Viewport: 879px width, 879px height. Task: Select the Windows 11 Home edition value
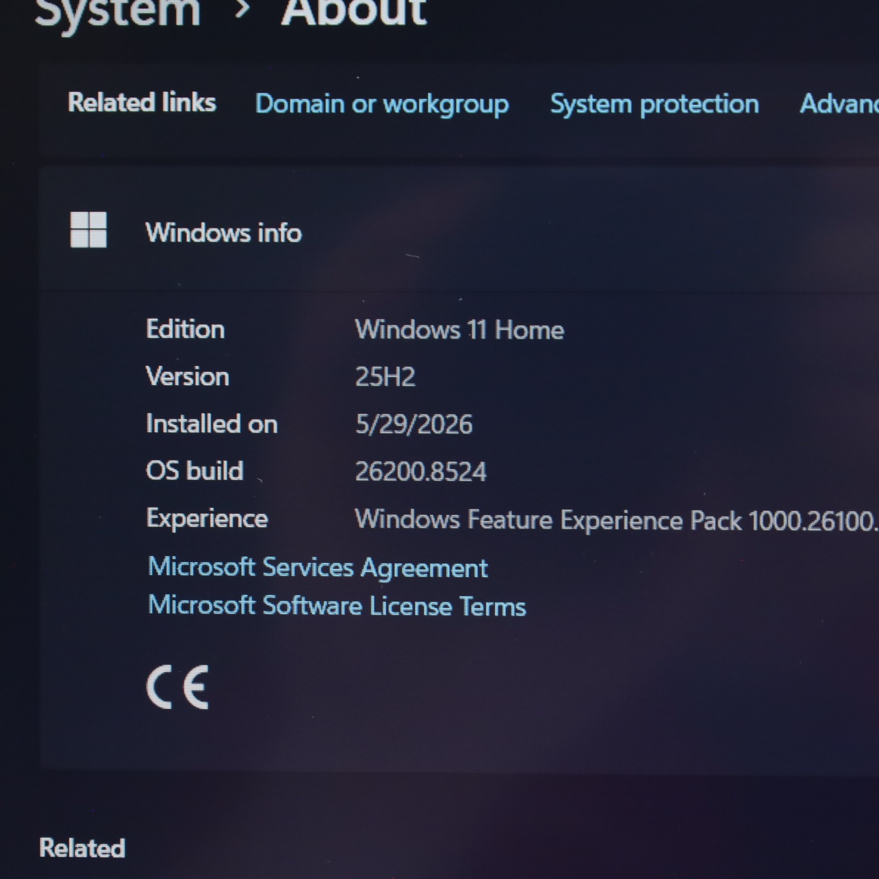tap(459, 330)
